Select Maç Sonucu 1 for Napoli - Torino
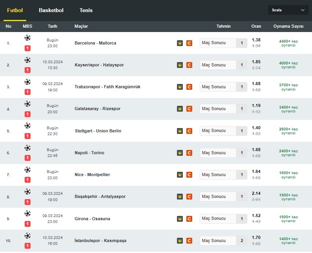Image resolution: width=312 pixels, height=253 pixels. [x=223, y=153]
